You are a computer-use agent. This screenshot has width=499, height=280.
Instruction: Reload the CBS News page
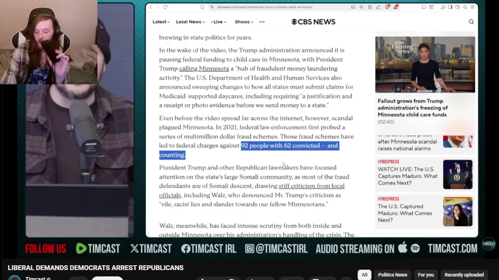pos(165,7)
